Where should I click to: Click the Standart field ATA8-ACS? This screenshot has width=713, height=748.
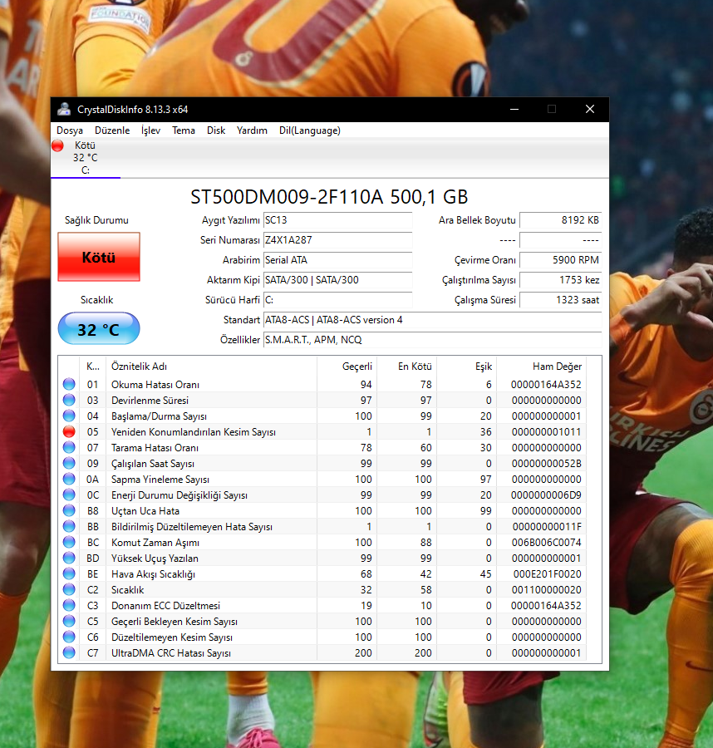point(433,320)
